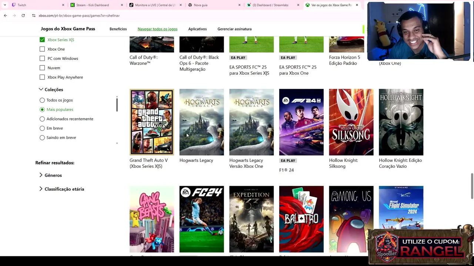Image resolution: width=474 pixels, height=266 pixels.
Task: Open Hollow Knight Voidheart Edition cover
Action: pos(401,122)
